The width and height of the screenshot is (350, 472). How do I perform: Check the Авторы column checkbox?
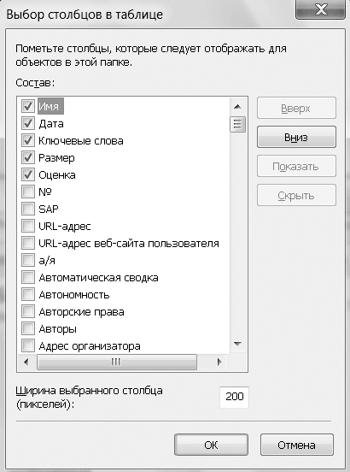coord(28,328)
